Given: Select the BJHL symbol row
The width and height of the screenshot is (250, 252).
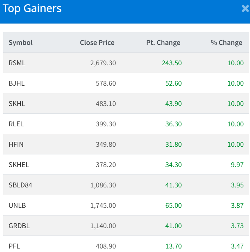Looking at the screenshot, I should 17,84.
